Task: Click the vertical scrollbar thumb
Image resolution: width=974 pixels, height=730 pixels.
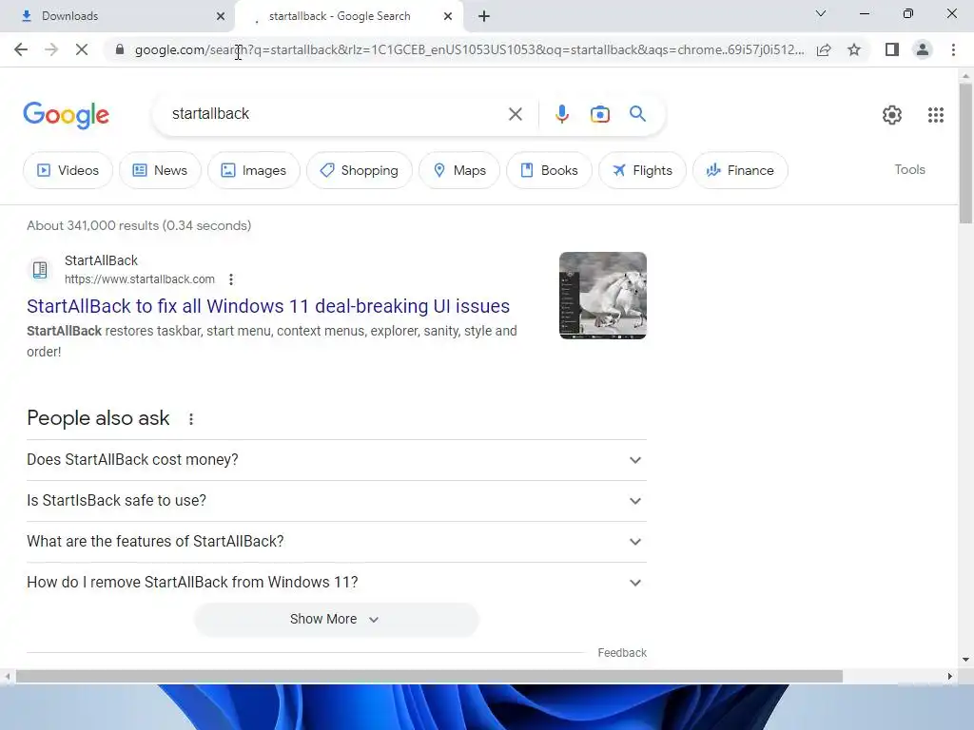Action: click(965, 153)
